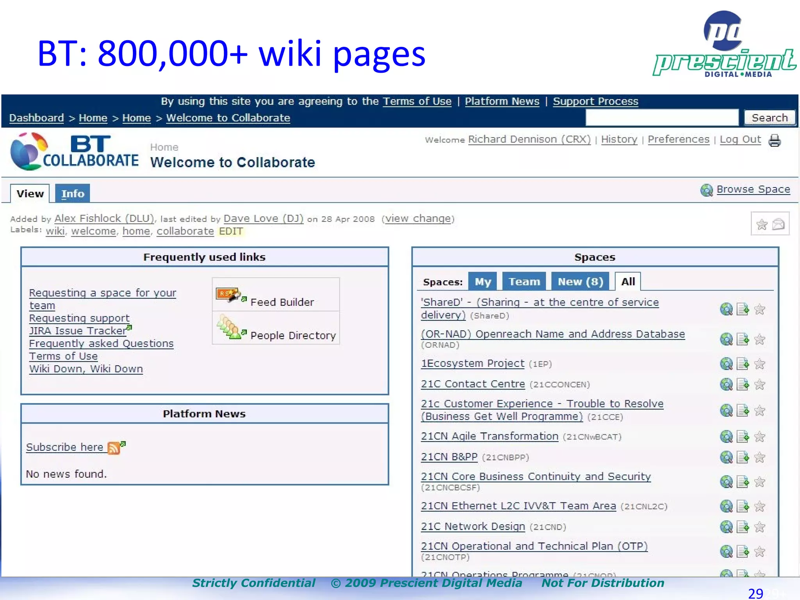
Task: Browse the 21CN Agile Transformation space icon
Action: click(726, 436)
